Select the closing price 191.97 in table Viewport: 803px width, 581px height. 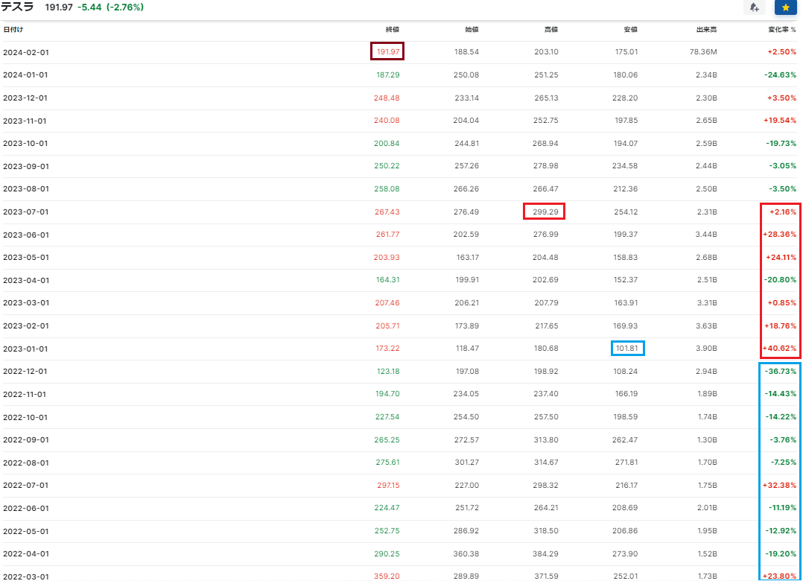tap(387, 51)
